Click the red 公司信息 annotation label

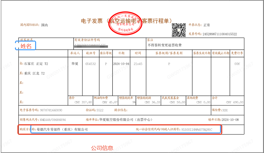[102, 148]
